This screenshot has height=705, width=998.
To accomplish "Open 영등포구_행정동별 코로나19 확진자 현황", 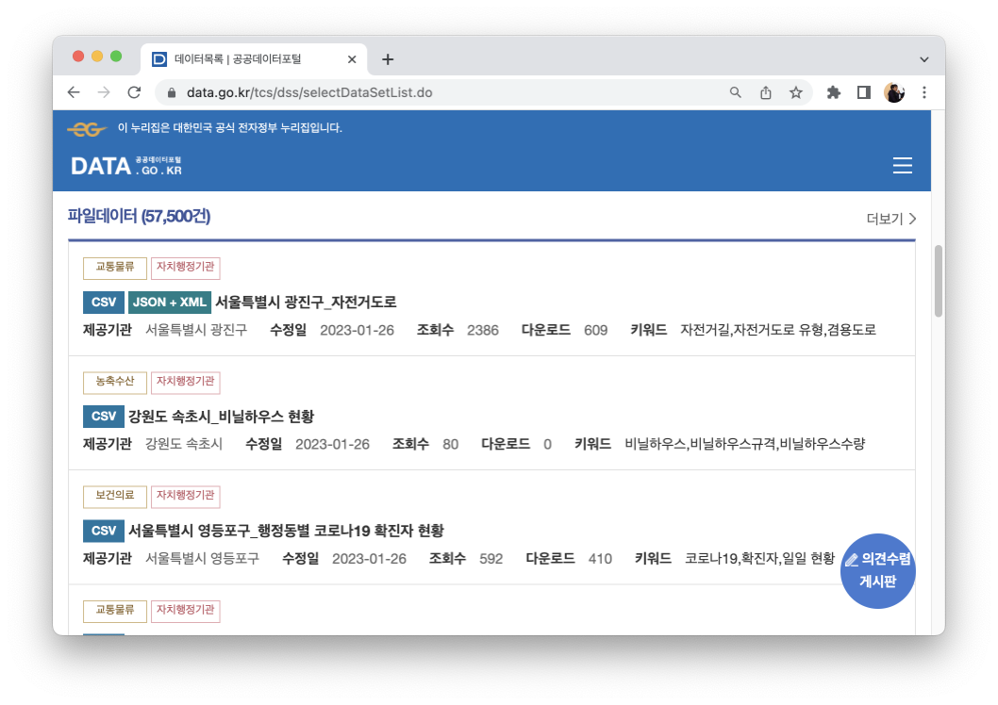I will [286, 531].
